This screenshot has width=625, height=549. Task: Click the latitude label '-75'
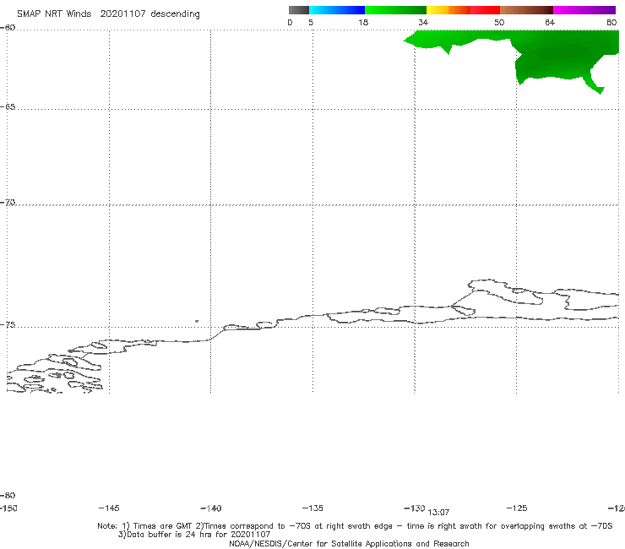pyautogui.click(x=8, y=325)
